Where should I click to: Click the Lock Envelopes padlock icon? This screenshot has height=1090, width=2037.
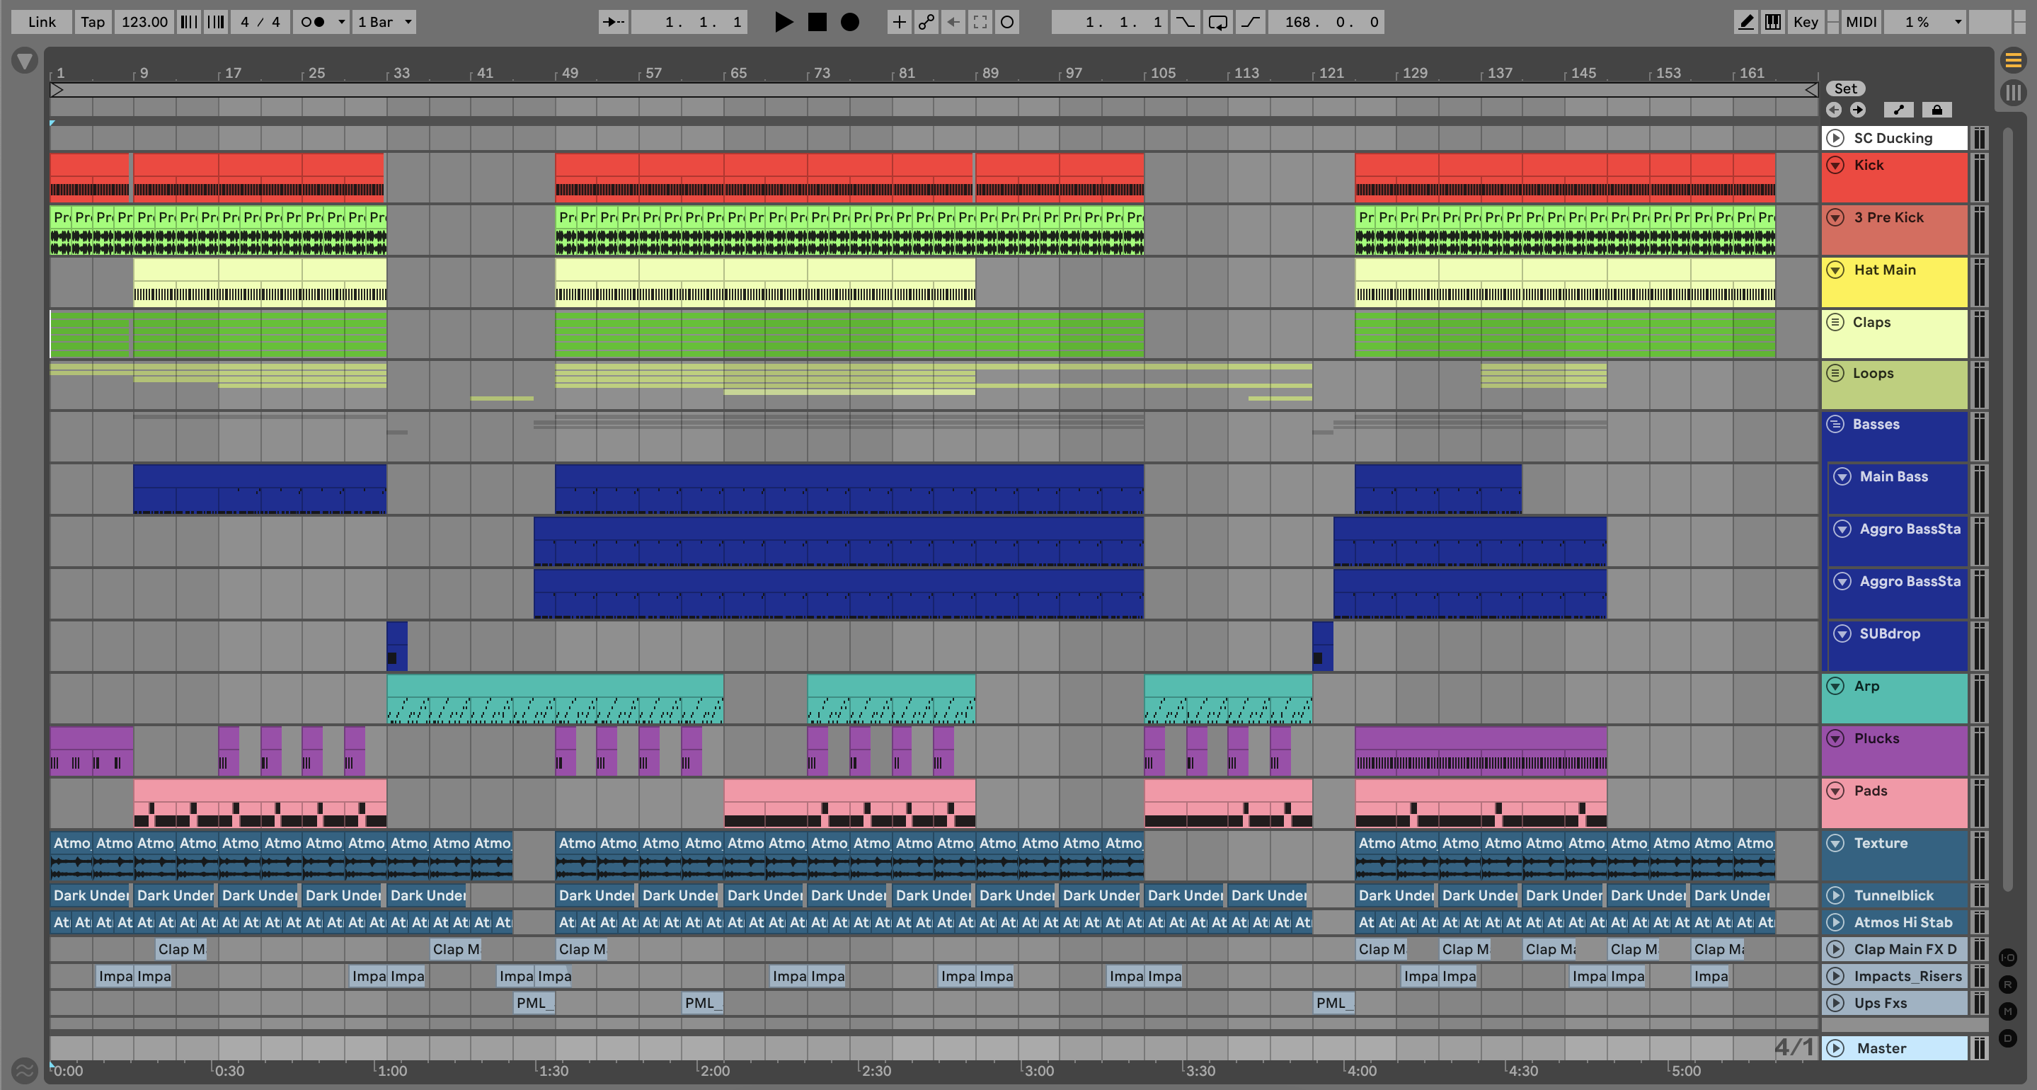click(1936, 110)
